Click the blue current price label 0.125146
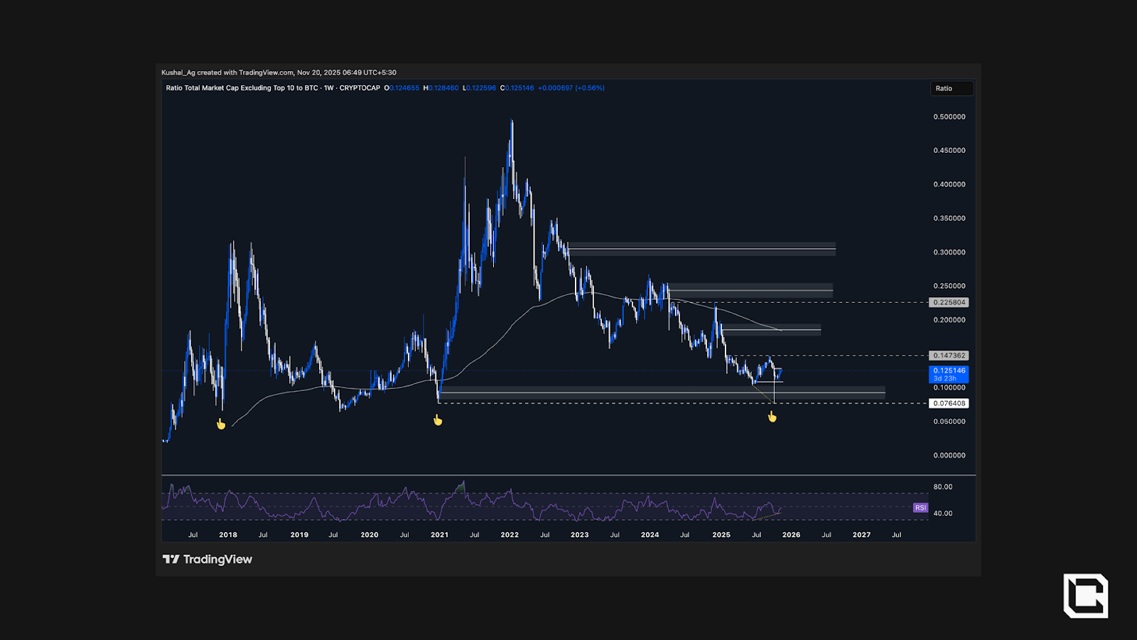Screen dimensions: 1137x640 tap(949, 374)
